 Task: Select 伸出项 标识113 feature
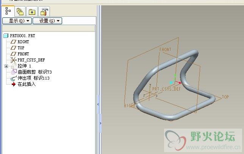(33, 78)
